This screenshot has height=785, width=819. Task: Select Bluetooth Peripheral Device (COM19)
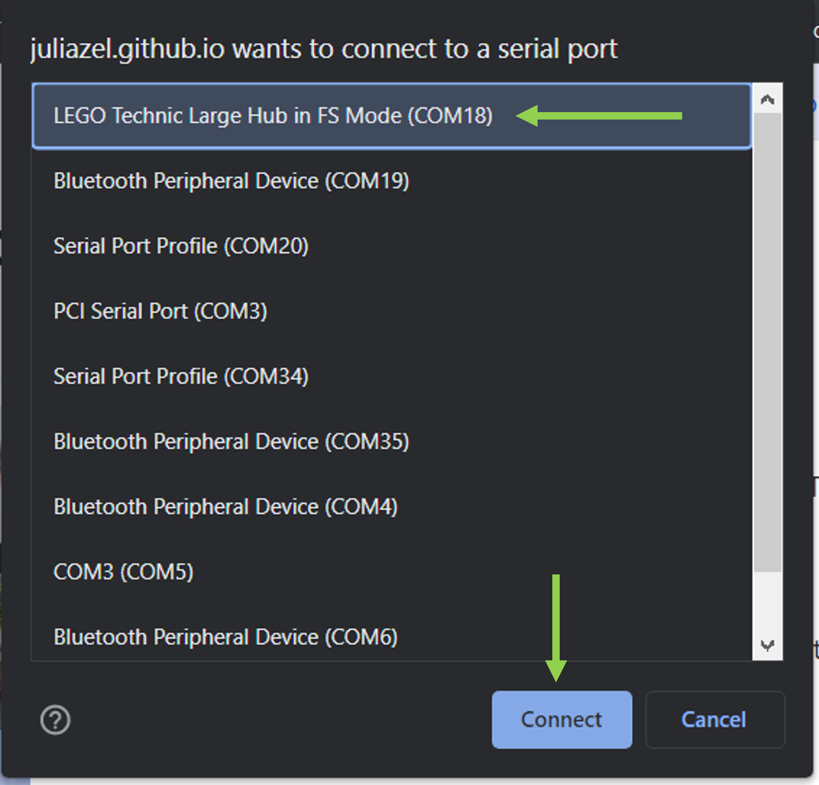(231, 181)
